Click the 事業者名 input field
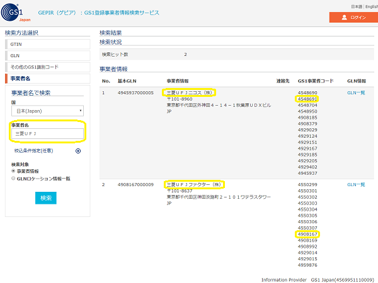The image size is (378, 283). tap(47, 133)
